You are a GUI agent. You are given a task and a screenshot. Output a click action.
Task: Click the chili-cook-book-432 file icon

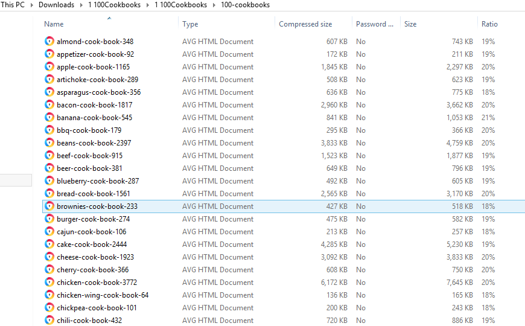(x=49, y=321)
